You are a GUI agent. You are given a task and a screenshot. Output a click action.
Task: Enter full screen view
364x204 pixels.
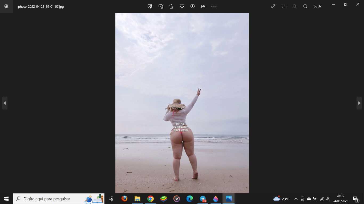click(x=273, y=6)
